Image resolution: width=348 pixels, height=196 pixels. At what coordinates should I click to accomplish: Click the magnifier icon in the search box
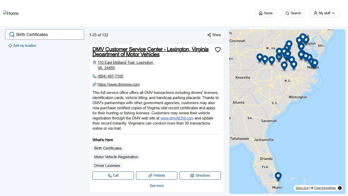click(12, 35)
